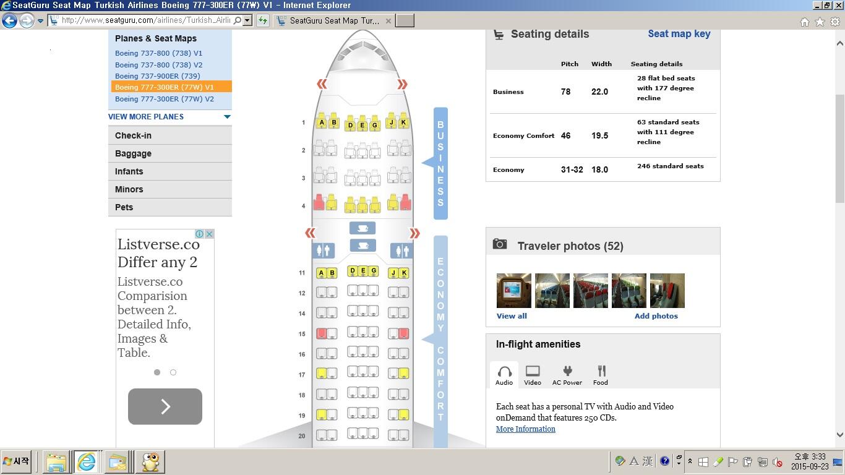Select the red seat 4A in business
The image size is (845, 475).
pos(319,202)
